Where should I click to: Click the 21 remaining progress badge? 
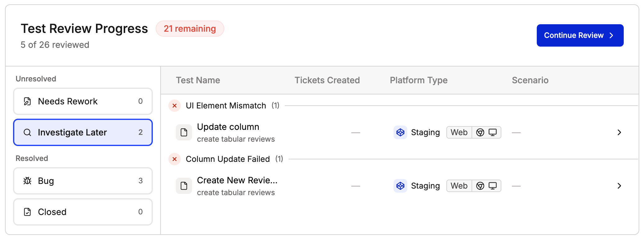[190, 29]
